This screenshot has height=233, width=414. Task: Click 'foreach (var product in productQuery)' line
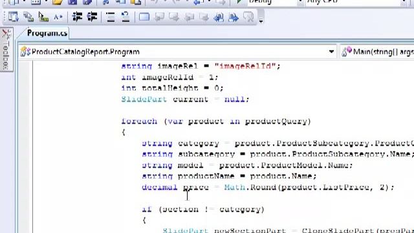(x=216, y=122)
